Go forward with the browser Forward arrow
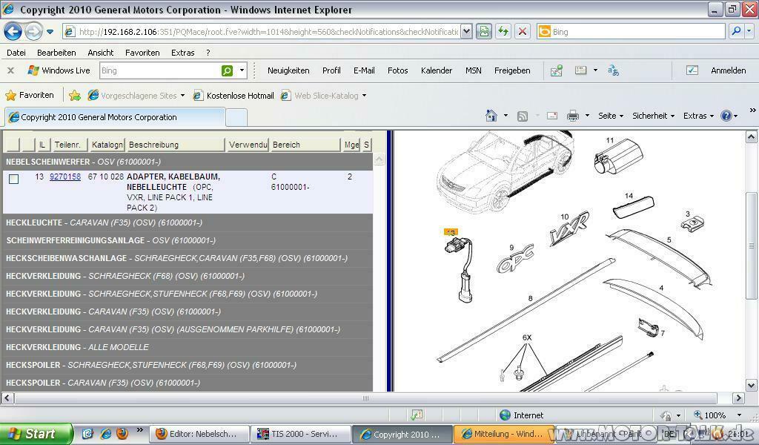759x445 pixels. [x=33, y=32]
